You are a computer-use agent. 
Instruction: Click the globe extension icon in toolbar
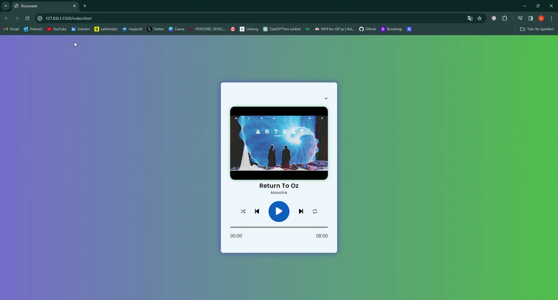[x=494, y=18]
